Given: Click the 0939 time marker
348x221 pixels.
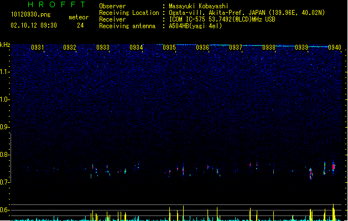Looking at the screenshot, I should coord(302,48).
